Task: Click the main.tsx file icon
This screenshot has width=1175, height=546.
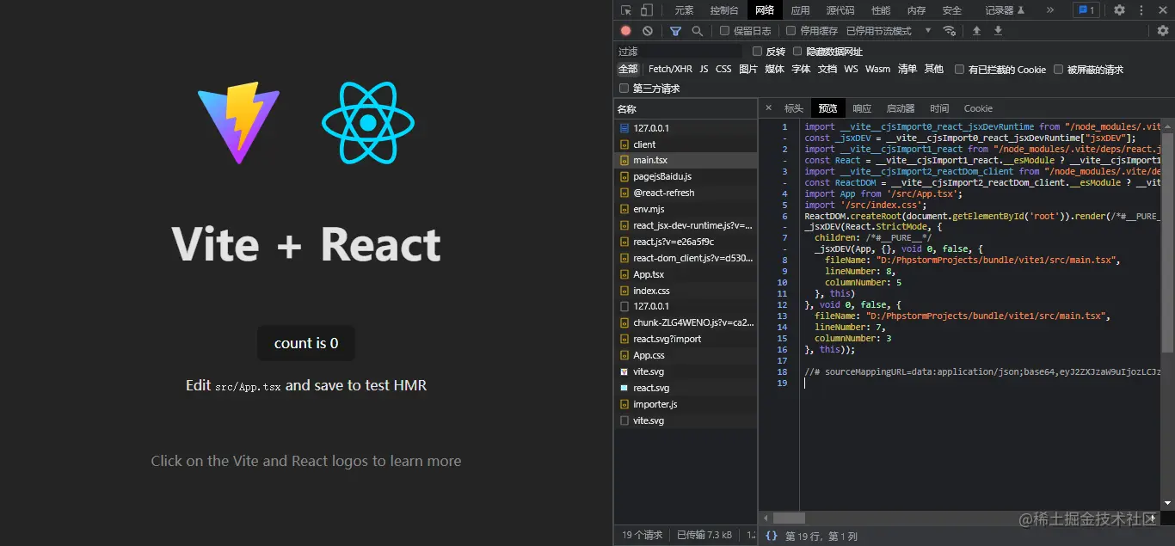Action: point(624,160)
